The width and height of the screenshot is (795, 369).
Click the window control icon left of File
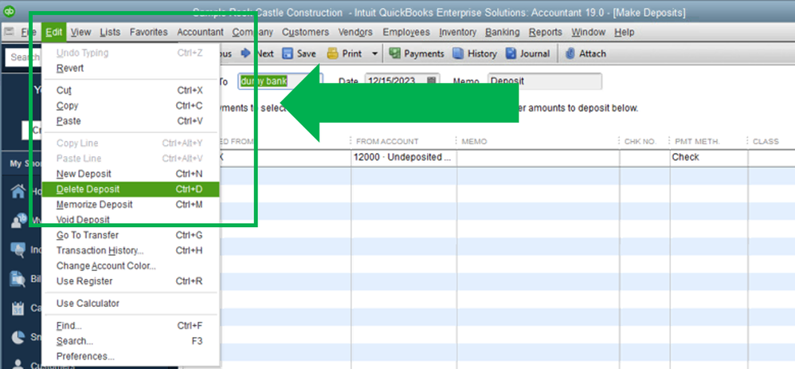[9, 32]
